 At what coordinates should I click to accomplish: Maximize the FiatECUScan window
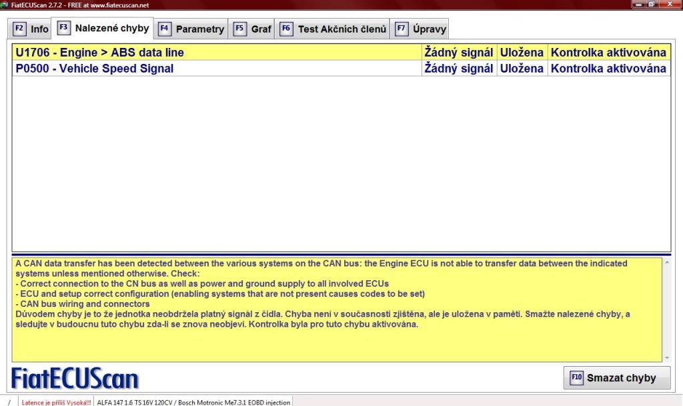coord(652,5)
